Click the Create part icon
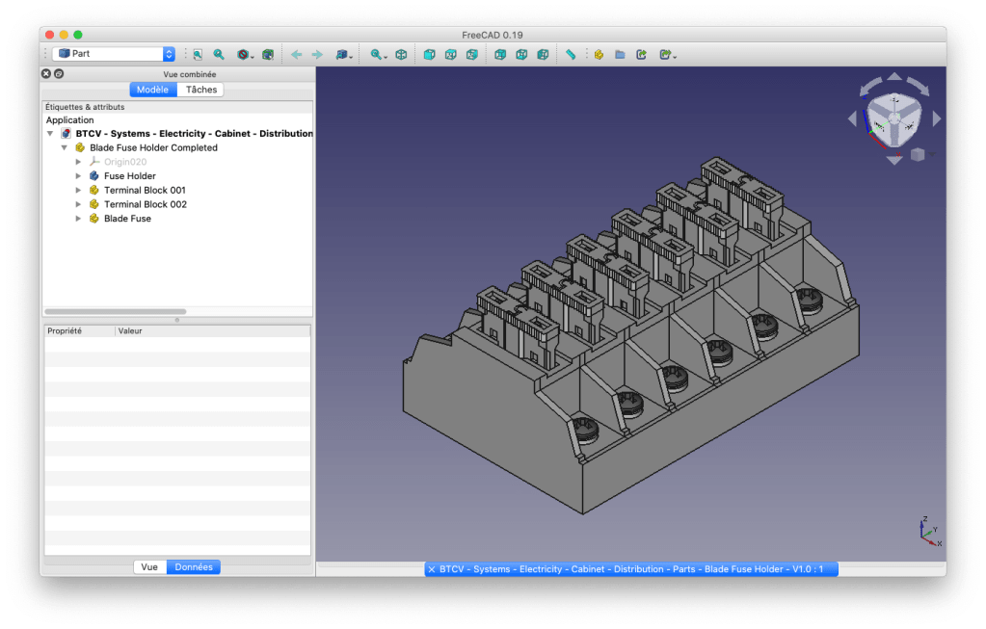Screen dimensions: 986x629 tap(598, 55)
